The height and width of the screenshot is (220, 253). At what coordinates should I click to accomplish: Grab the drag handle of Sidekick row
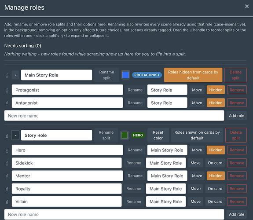7,164
